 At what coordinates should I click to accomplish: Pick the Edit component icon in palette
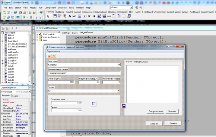coord(74,16)
